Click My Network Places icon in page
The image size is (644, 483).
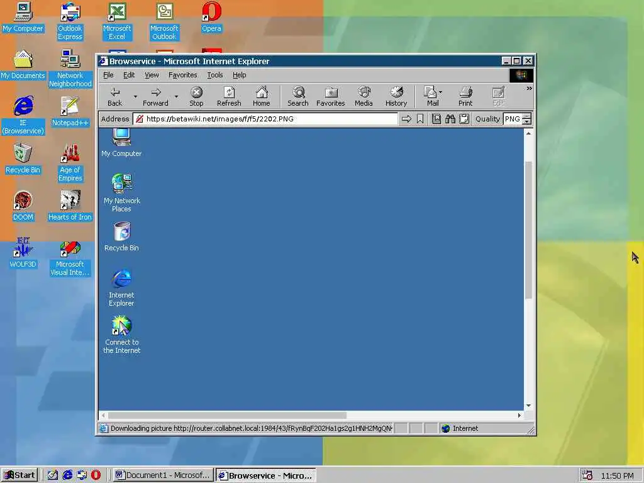click(121, 193)
